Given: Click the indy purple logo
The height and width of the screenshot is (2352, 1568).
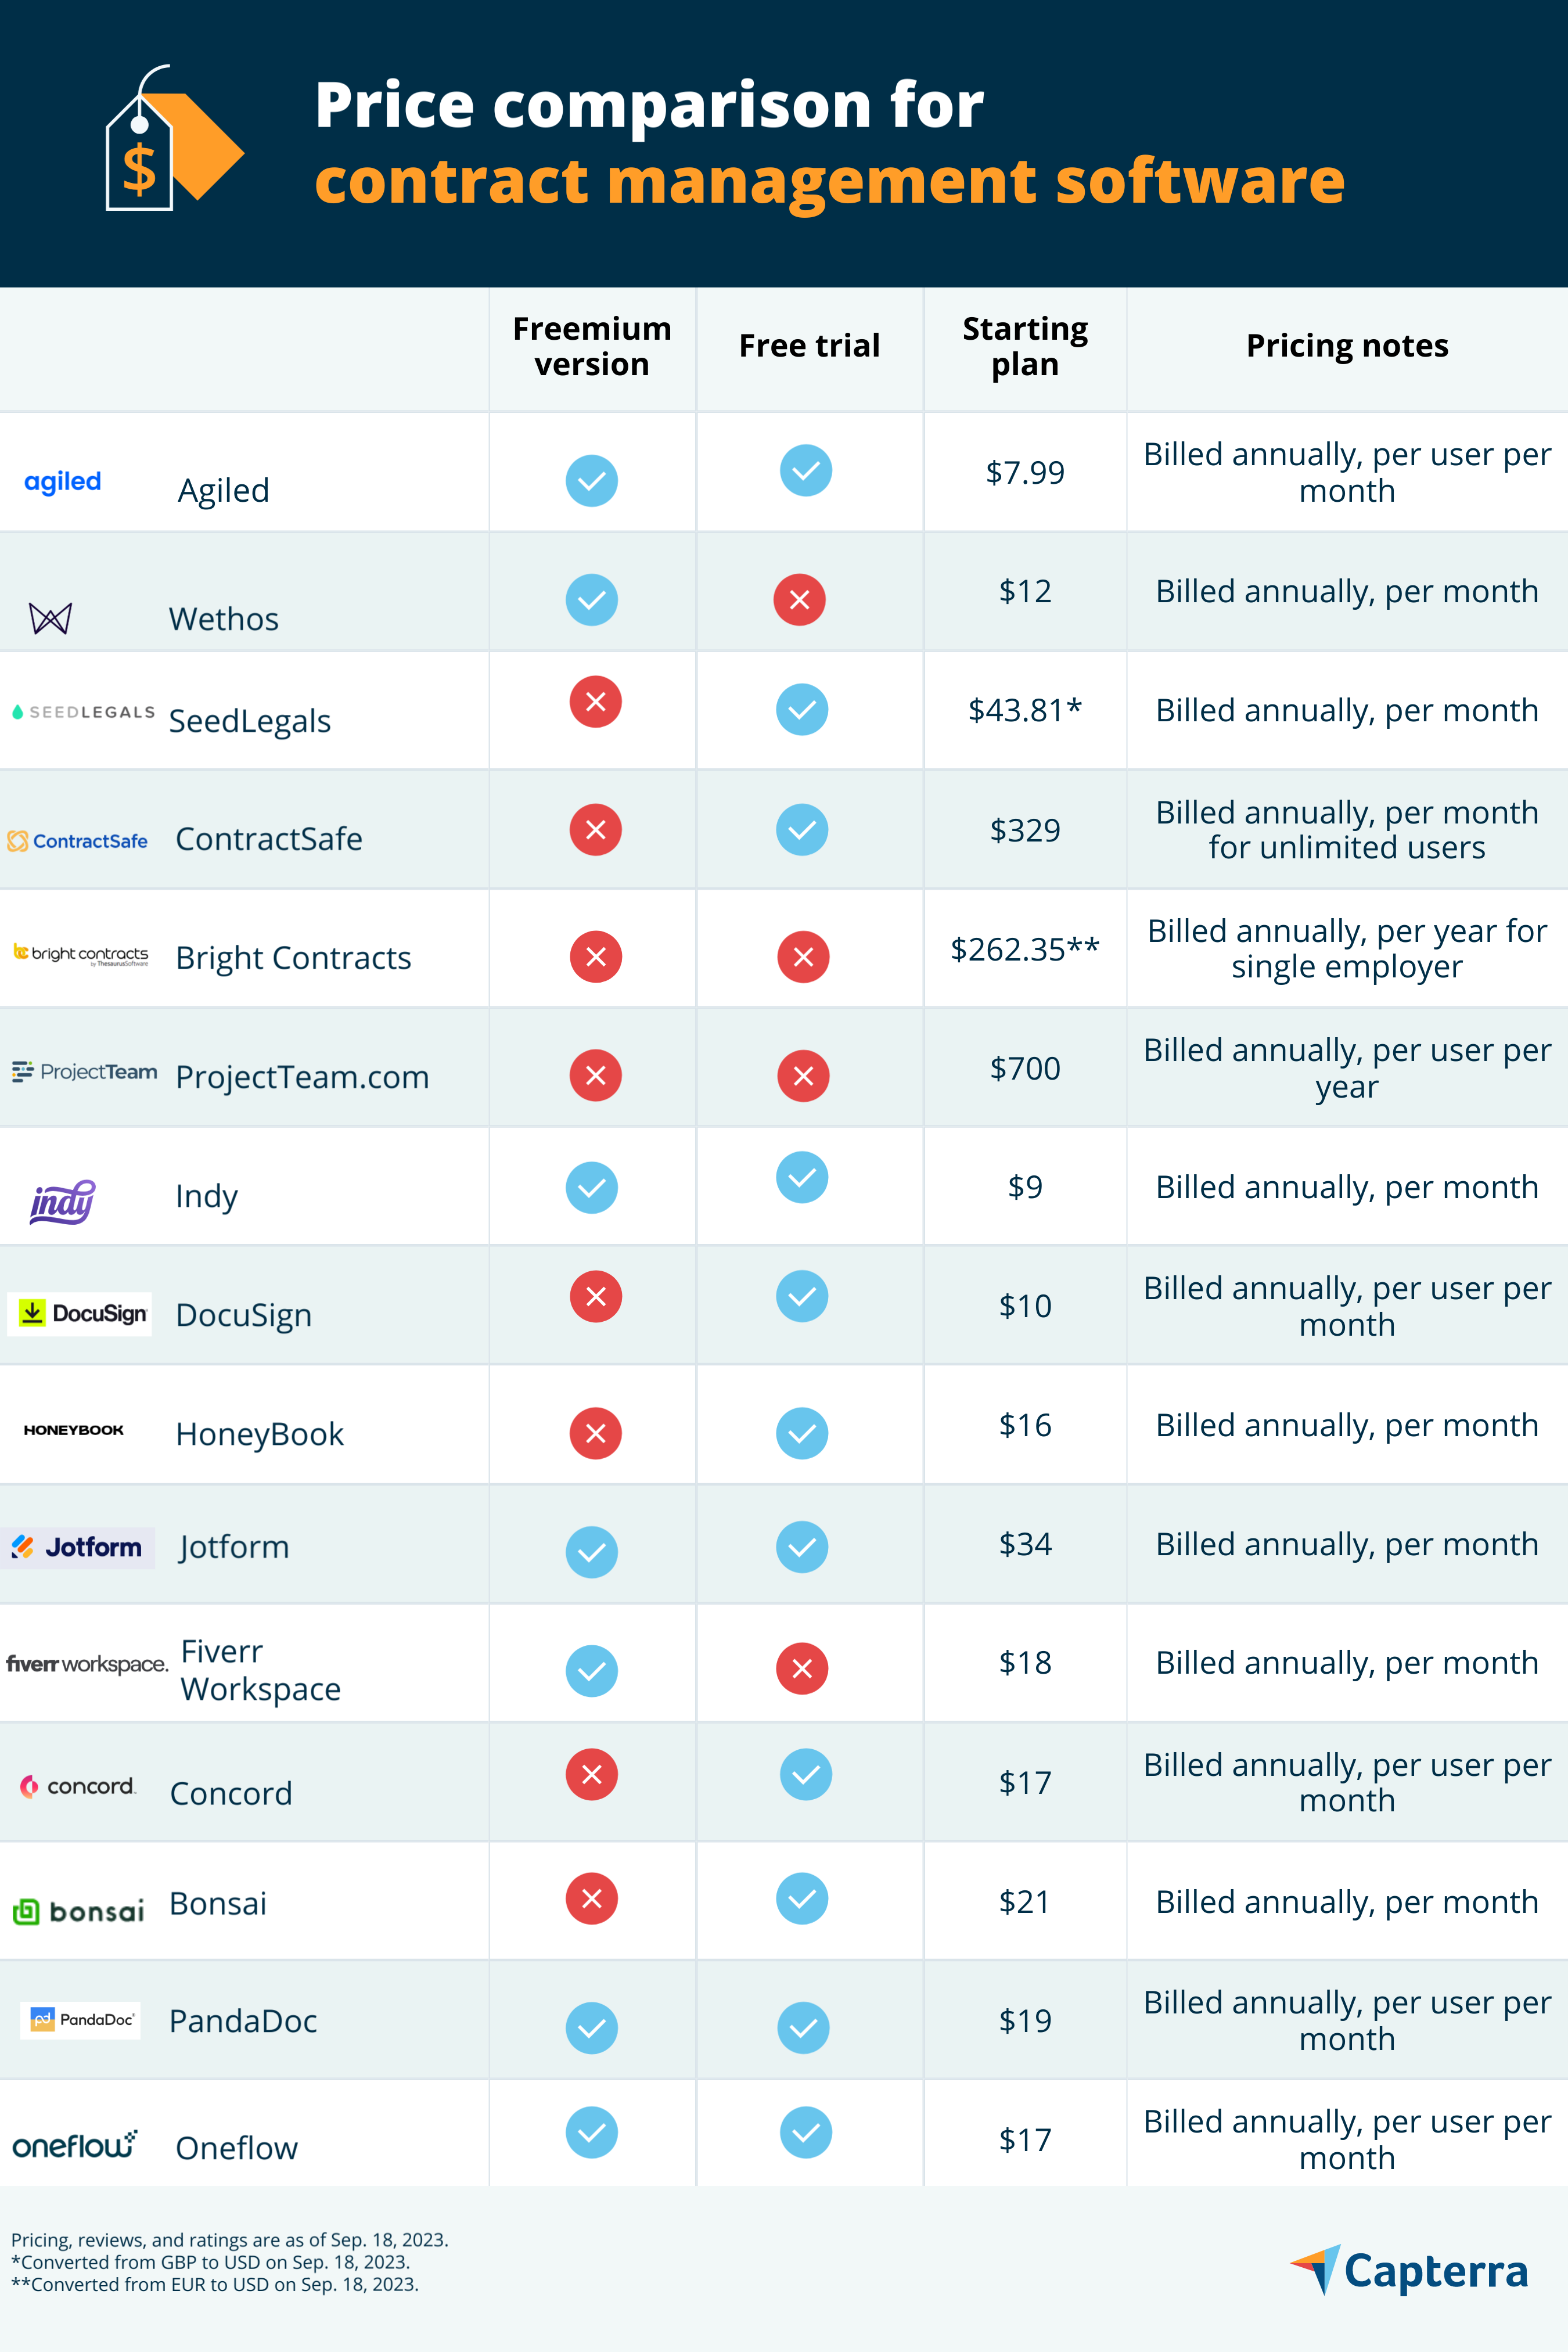Looking at the screenshot, I should (62, 1201).
